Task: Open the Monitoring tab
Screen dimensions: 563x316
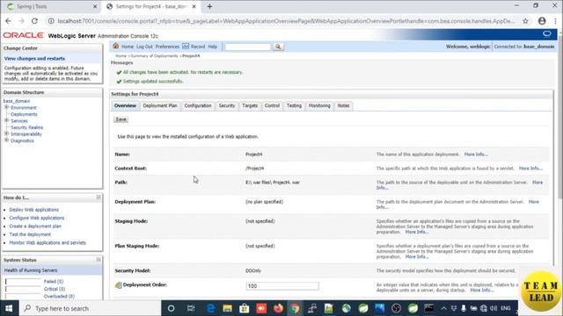Action: pyautogui.click(x=319, y=105)
